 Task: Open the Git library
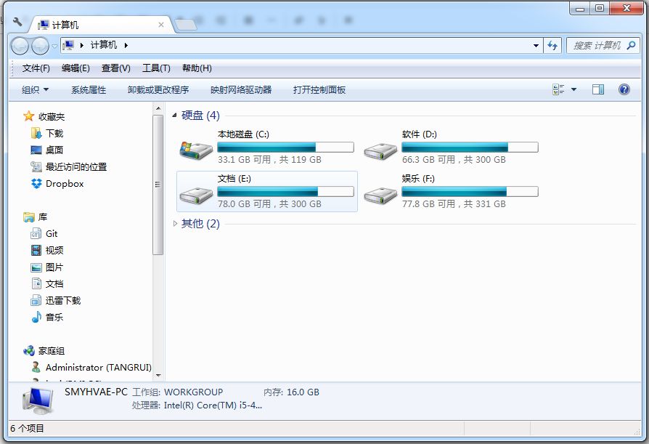52,233
